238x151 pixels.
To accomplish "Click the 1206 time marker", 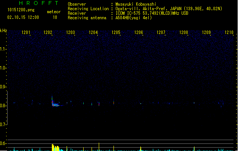I will point(138,32).
